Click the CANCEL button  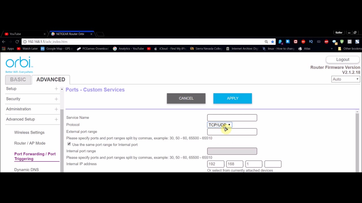point(186,98)
